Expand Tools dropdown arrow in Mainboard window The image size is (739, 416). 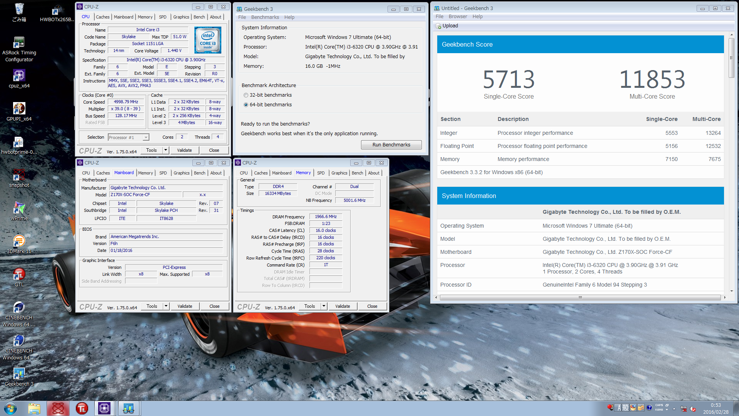pyautogui.click(x=166, y=306)
